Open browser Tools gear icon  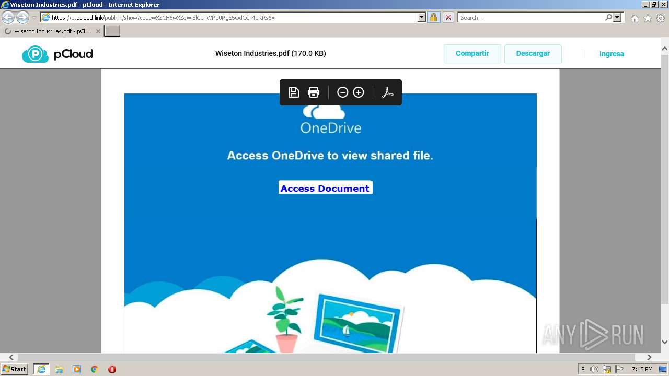pos(661,18)
